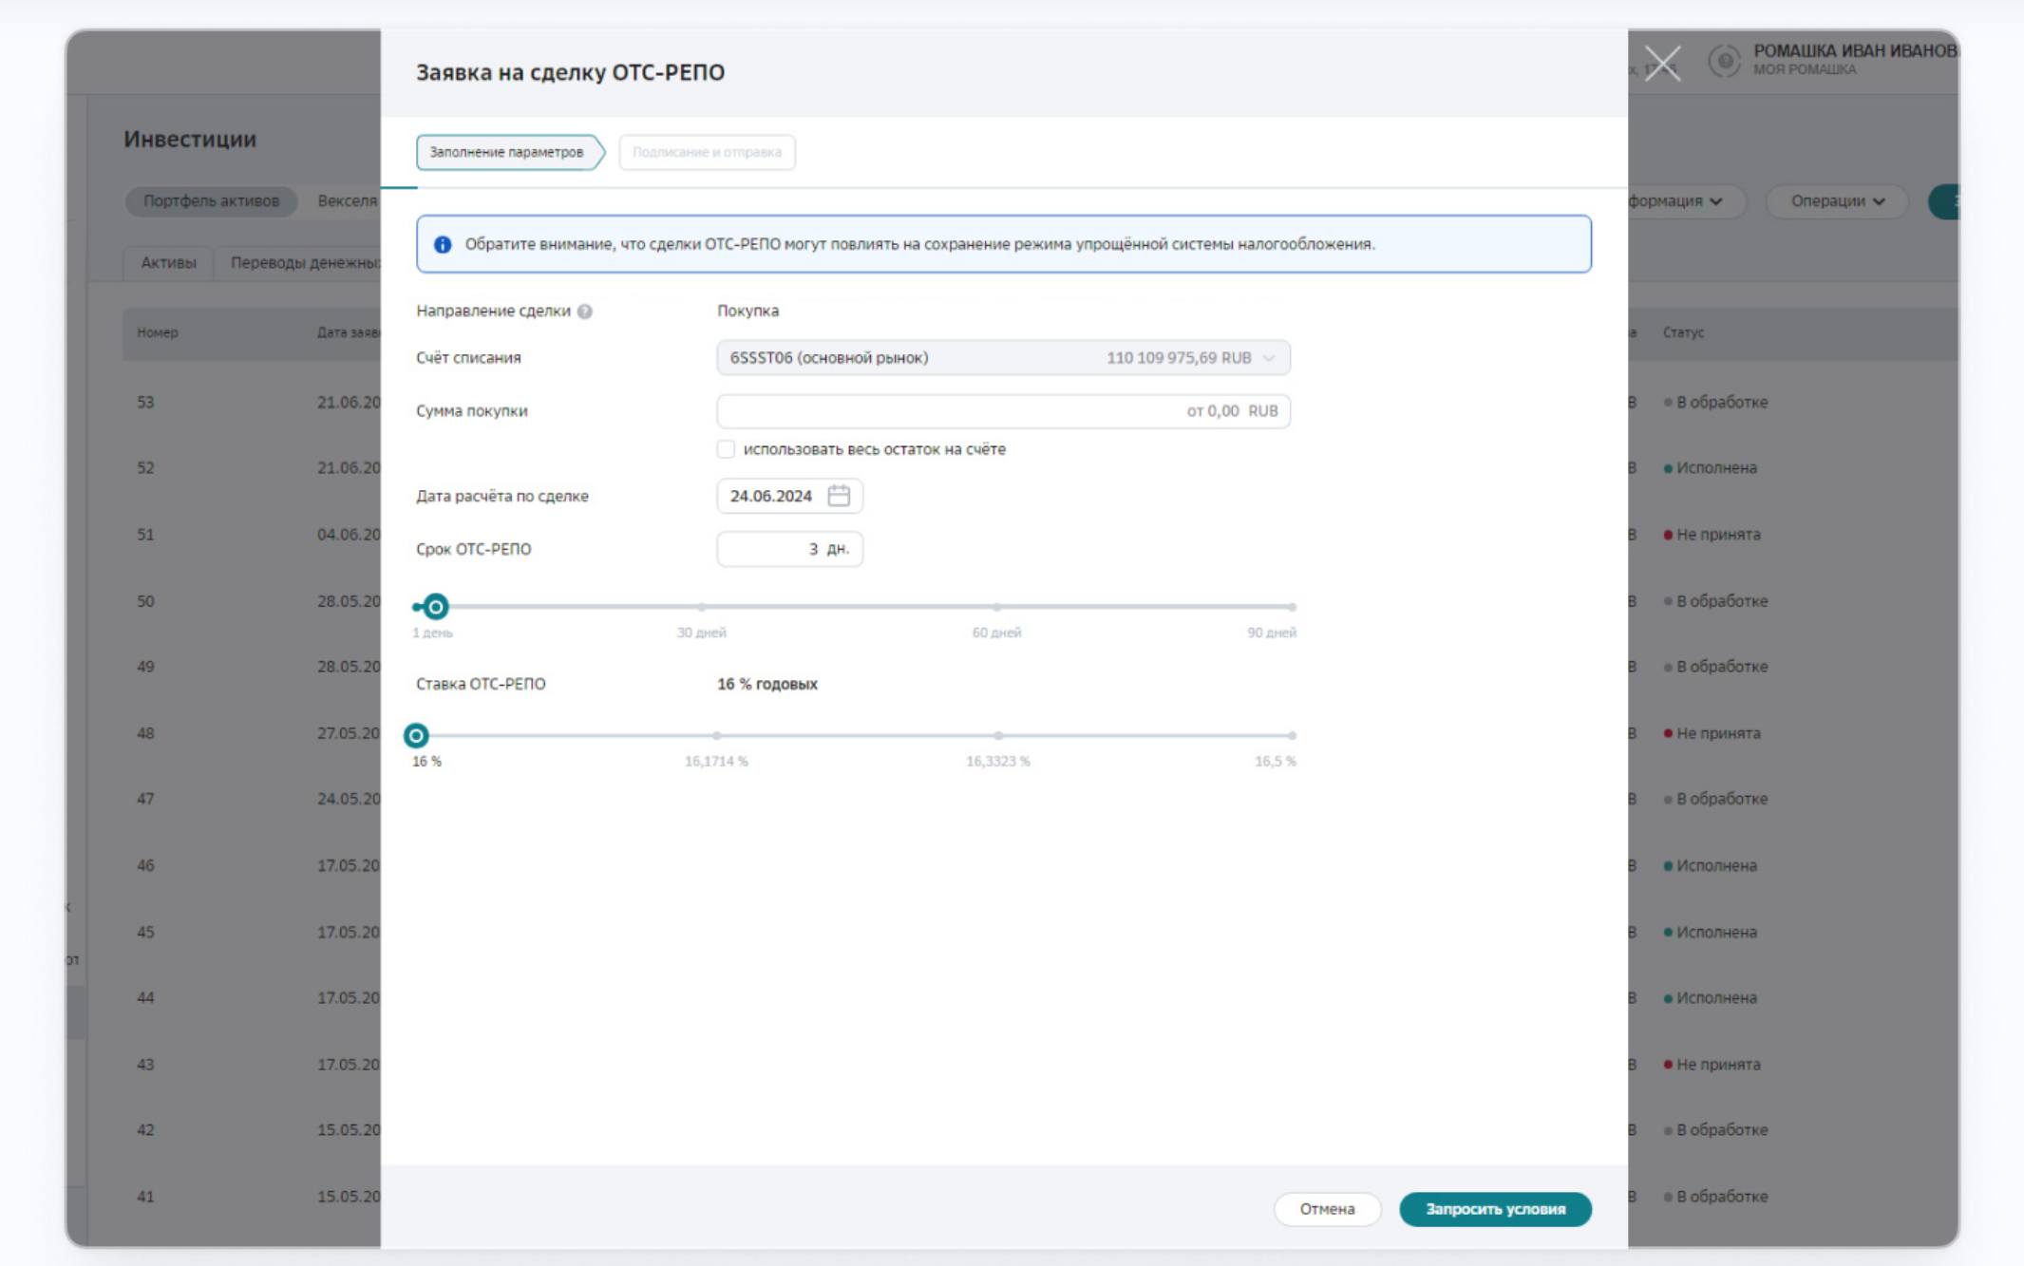This screenshot has height=1266, width=2024.
Task: Click row number 41 in the table
Action: point(145,1197)
